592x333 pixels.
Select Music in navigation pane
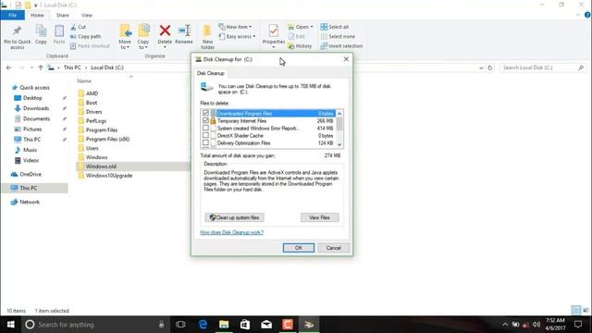31,150
